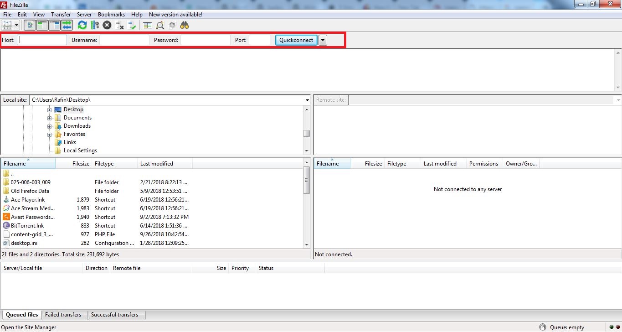The height and width of the screenshot is (332, 622).
Task: Click binoculars file search icon
Action: tap(185, 25)
